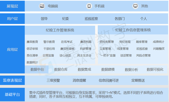Click the display icon beside 其他
Image resolution: width=169 pixels, height=102 pixels.
point(135,6)
